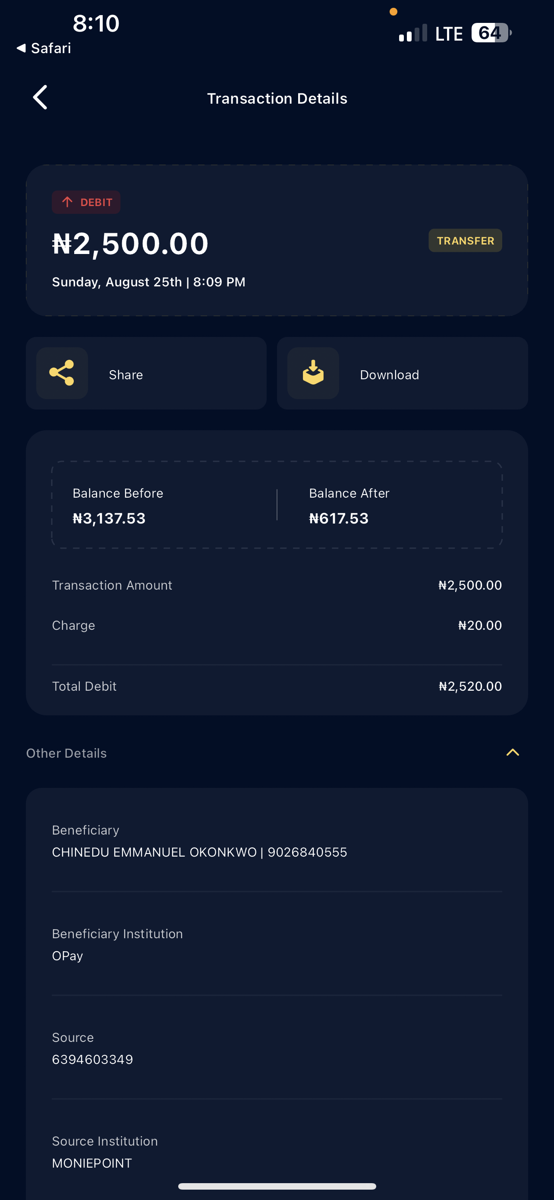The width and height of the screenshot is (554, 1200).
Task: Tap the home indicator bar
Action: (x=277, y=1186)
